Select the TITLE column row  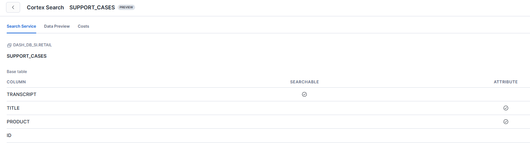click(13, 108)
